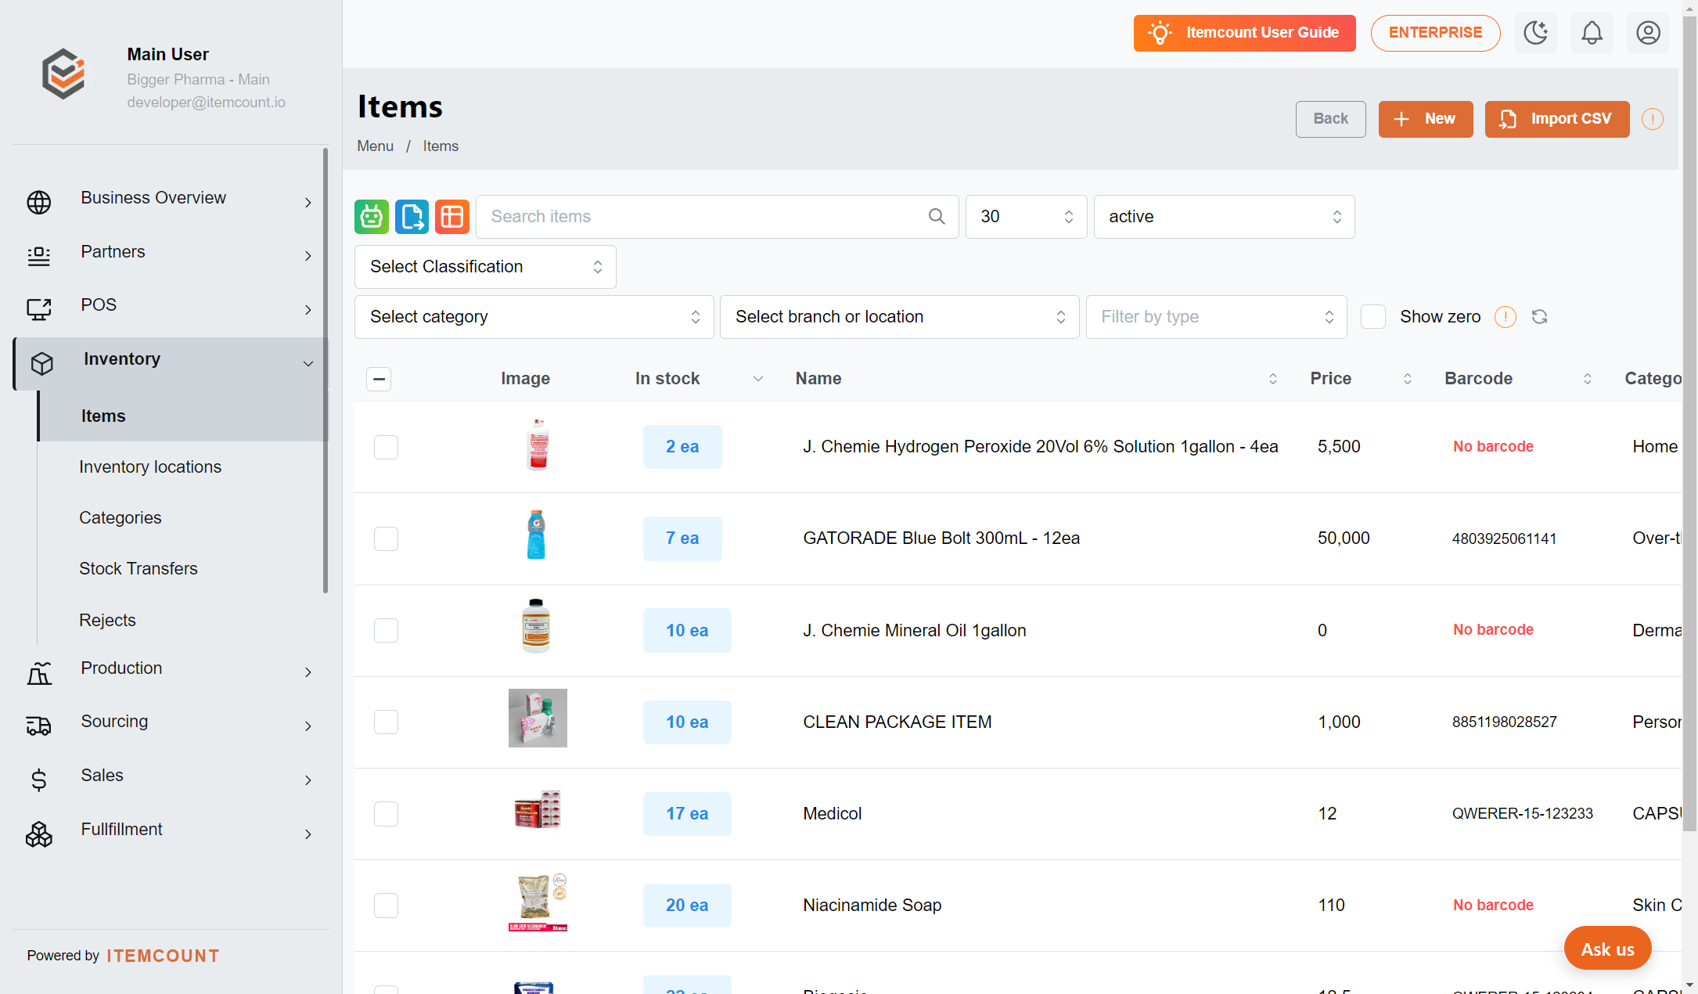Open the GATORADE Blue Bolt product thumbnail
The image size is (1698, 994).
pos(537,535)
